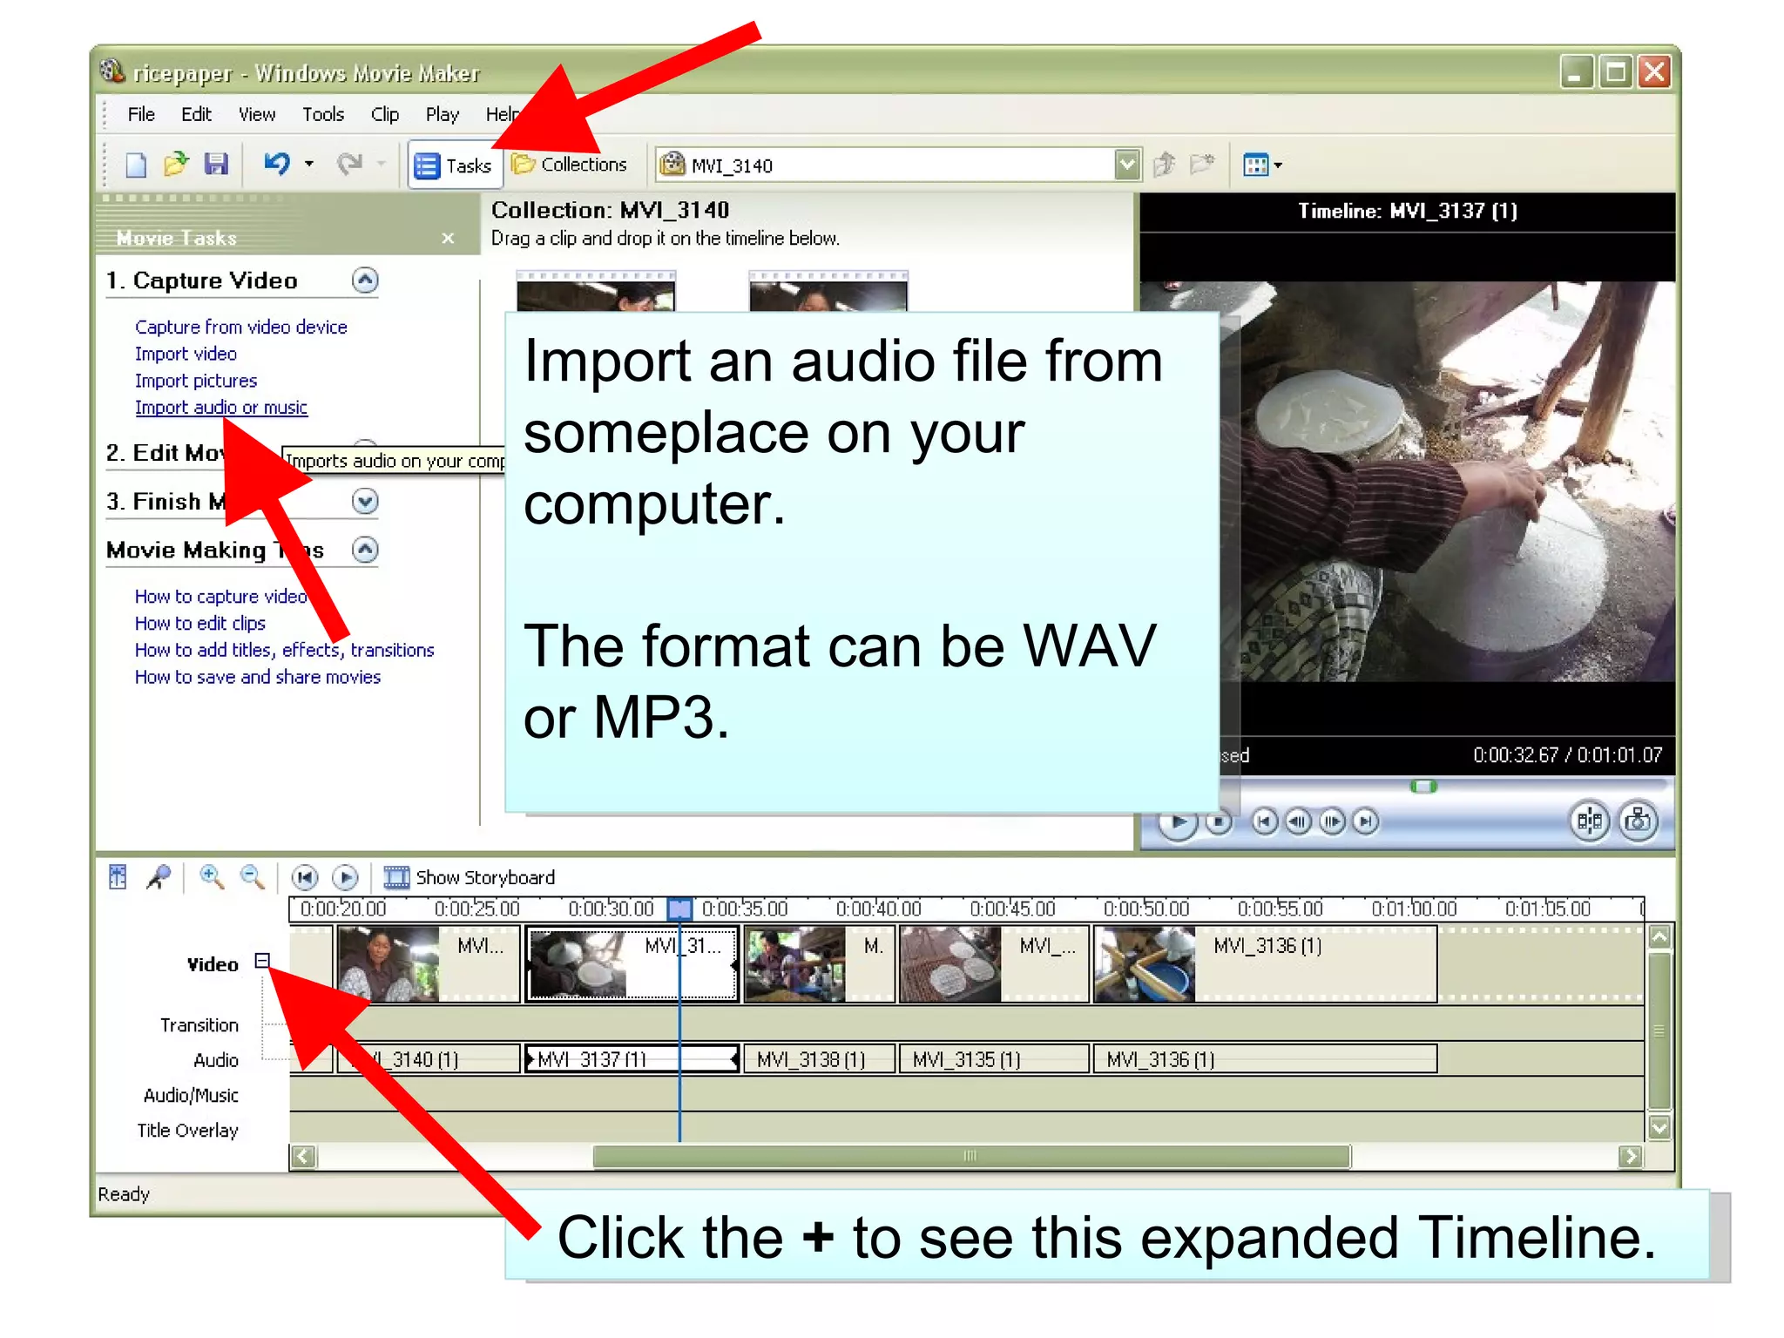This screenshot has height=1338, width=1784.
Task: Expand the Finish Movie section
Action: 365,501
